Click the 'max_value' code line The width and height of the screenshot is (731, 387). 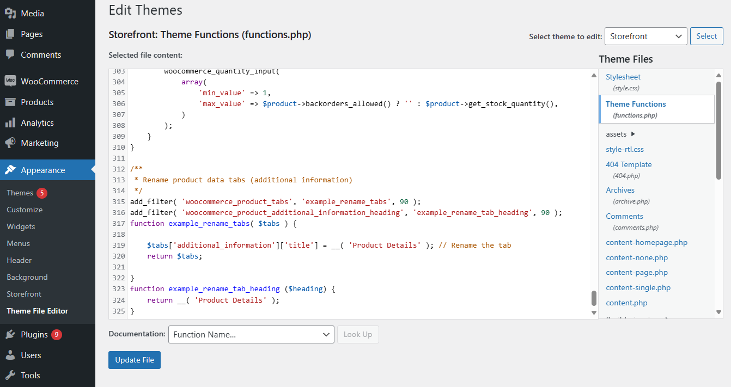[x=379, y=103]
